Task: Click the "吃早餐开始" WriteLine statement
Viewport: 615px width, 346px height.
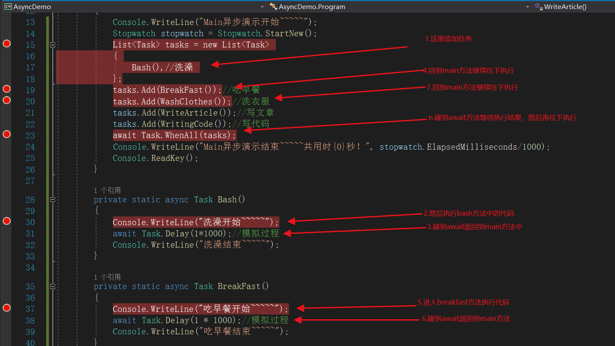Action: 201,309
